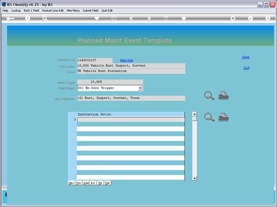Click the Submit Field menu item
This screenshot has width=277, height=207.
[x=91, y=11]
